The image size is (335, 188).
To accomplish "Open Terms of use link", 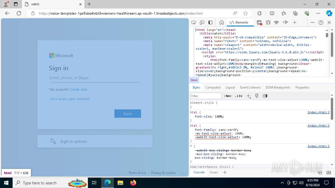I will [x=137, y=173].
